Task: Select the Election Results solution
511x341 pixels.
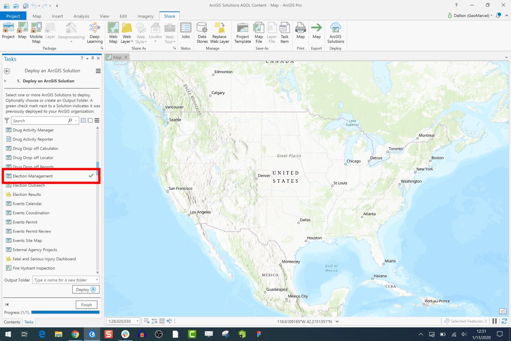Action: (x=50, y=194)
